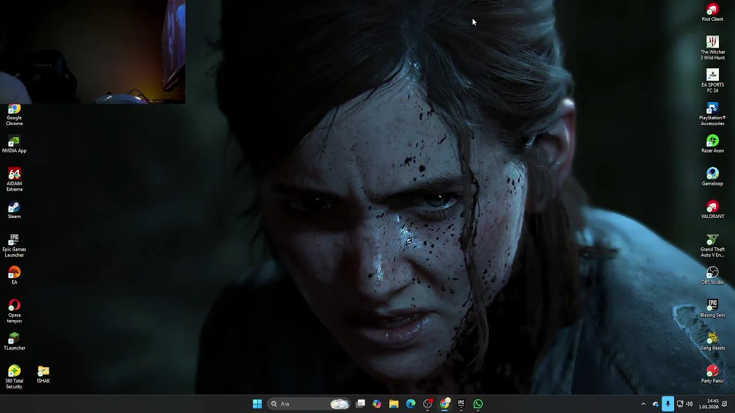735x413 pixels.
Task: Open The Witcher 3 Wild Hunt shortcut
Action: (712, 48)
